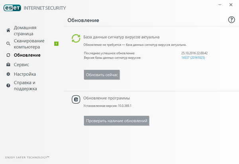Switch to the Настройка section
Image resolution: width=239 pixels, height=164 pixels.
pyautogui.click(x=25, y=74)
